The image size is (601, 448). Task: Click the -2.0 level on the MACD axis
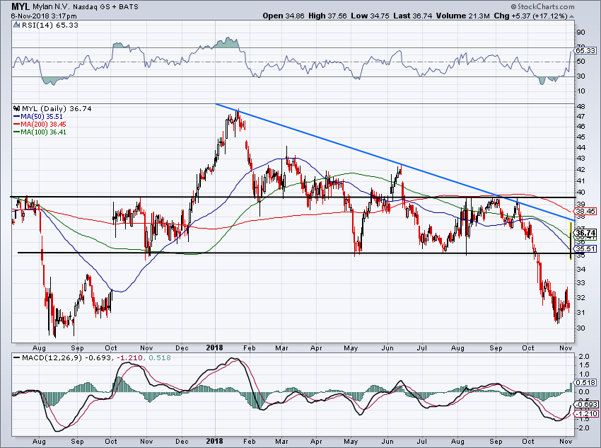coord(583,428)
